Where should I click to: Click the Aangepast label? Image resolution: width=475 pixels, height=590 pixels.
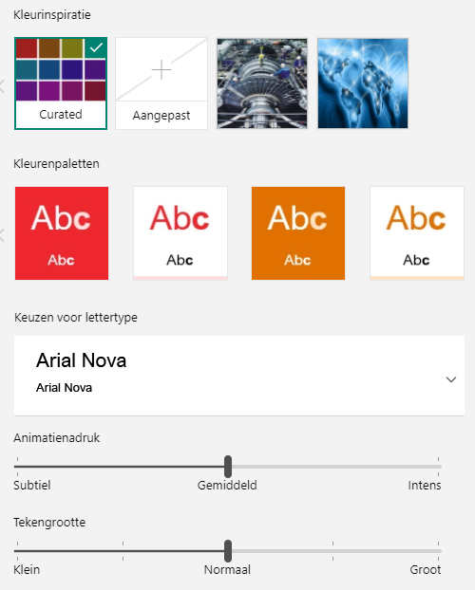pyautogui.click(x=161, y=116)
